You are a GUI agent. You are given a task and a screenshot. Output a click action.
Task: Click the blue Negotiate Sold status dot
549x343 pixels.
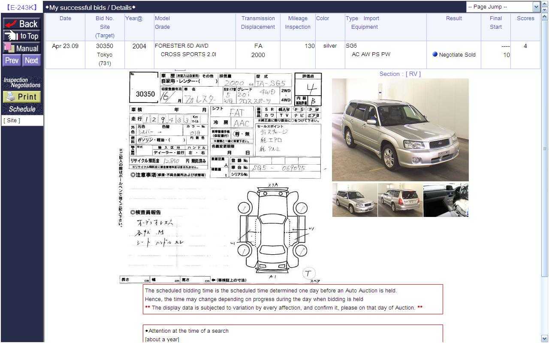coord(435,54)
